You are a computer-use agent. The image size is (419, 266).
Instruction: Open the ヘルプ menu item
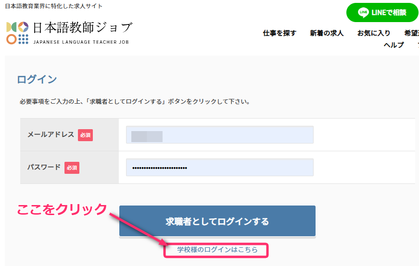click(x=394, y=45)
